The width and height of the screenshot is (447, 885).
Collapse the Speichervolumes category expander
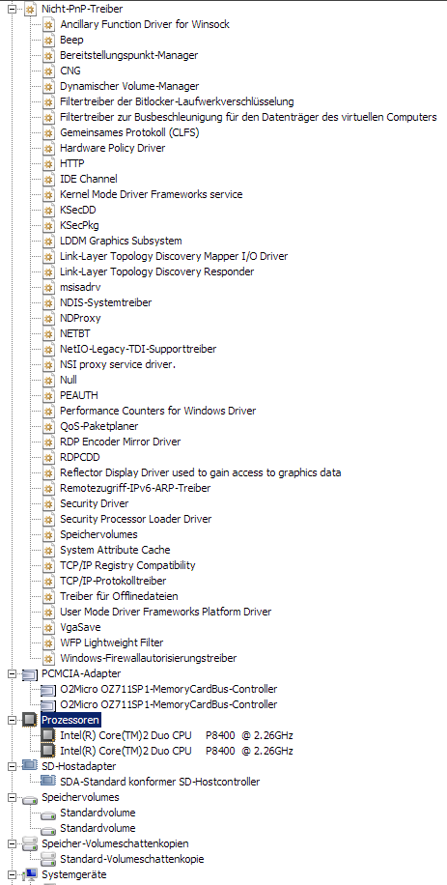pos(13,797)
